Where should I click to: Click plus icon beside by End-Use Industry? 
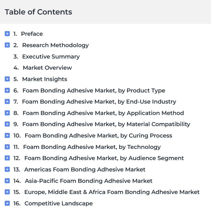point(7,102)
